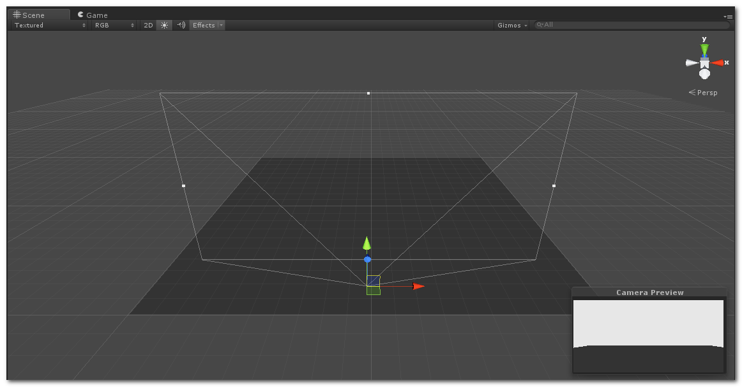
Task: Click the search magnifier icon
Action: click(x=540, y=25)
